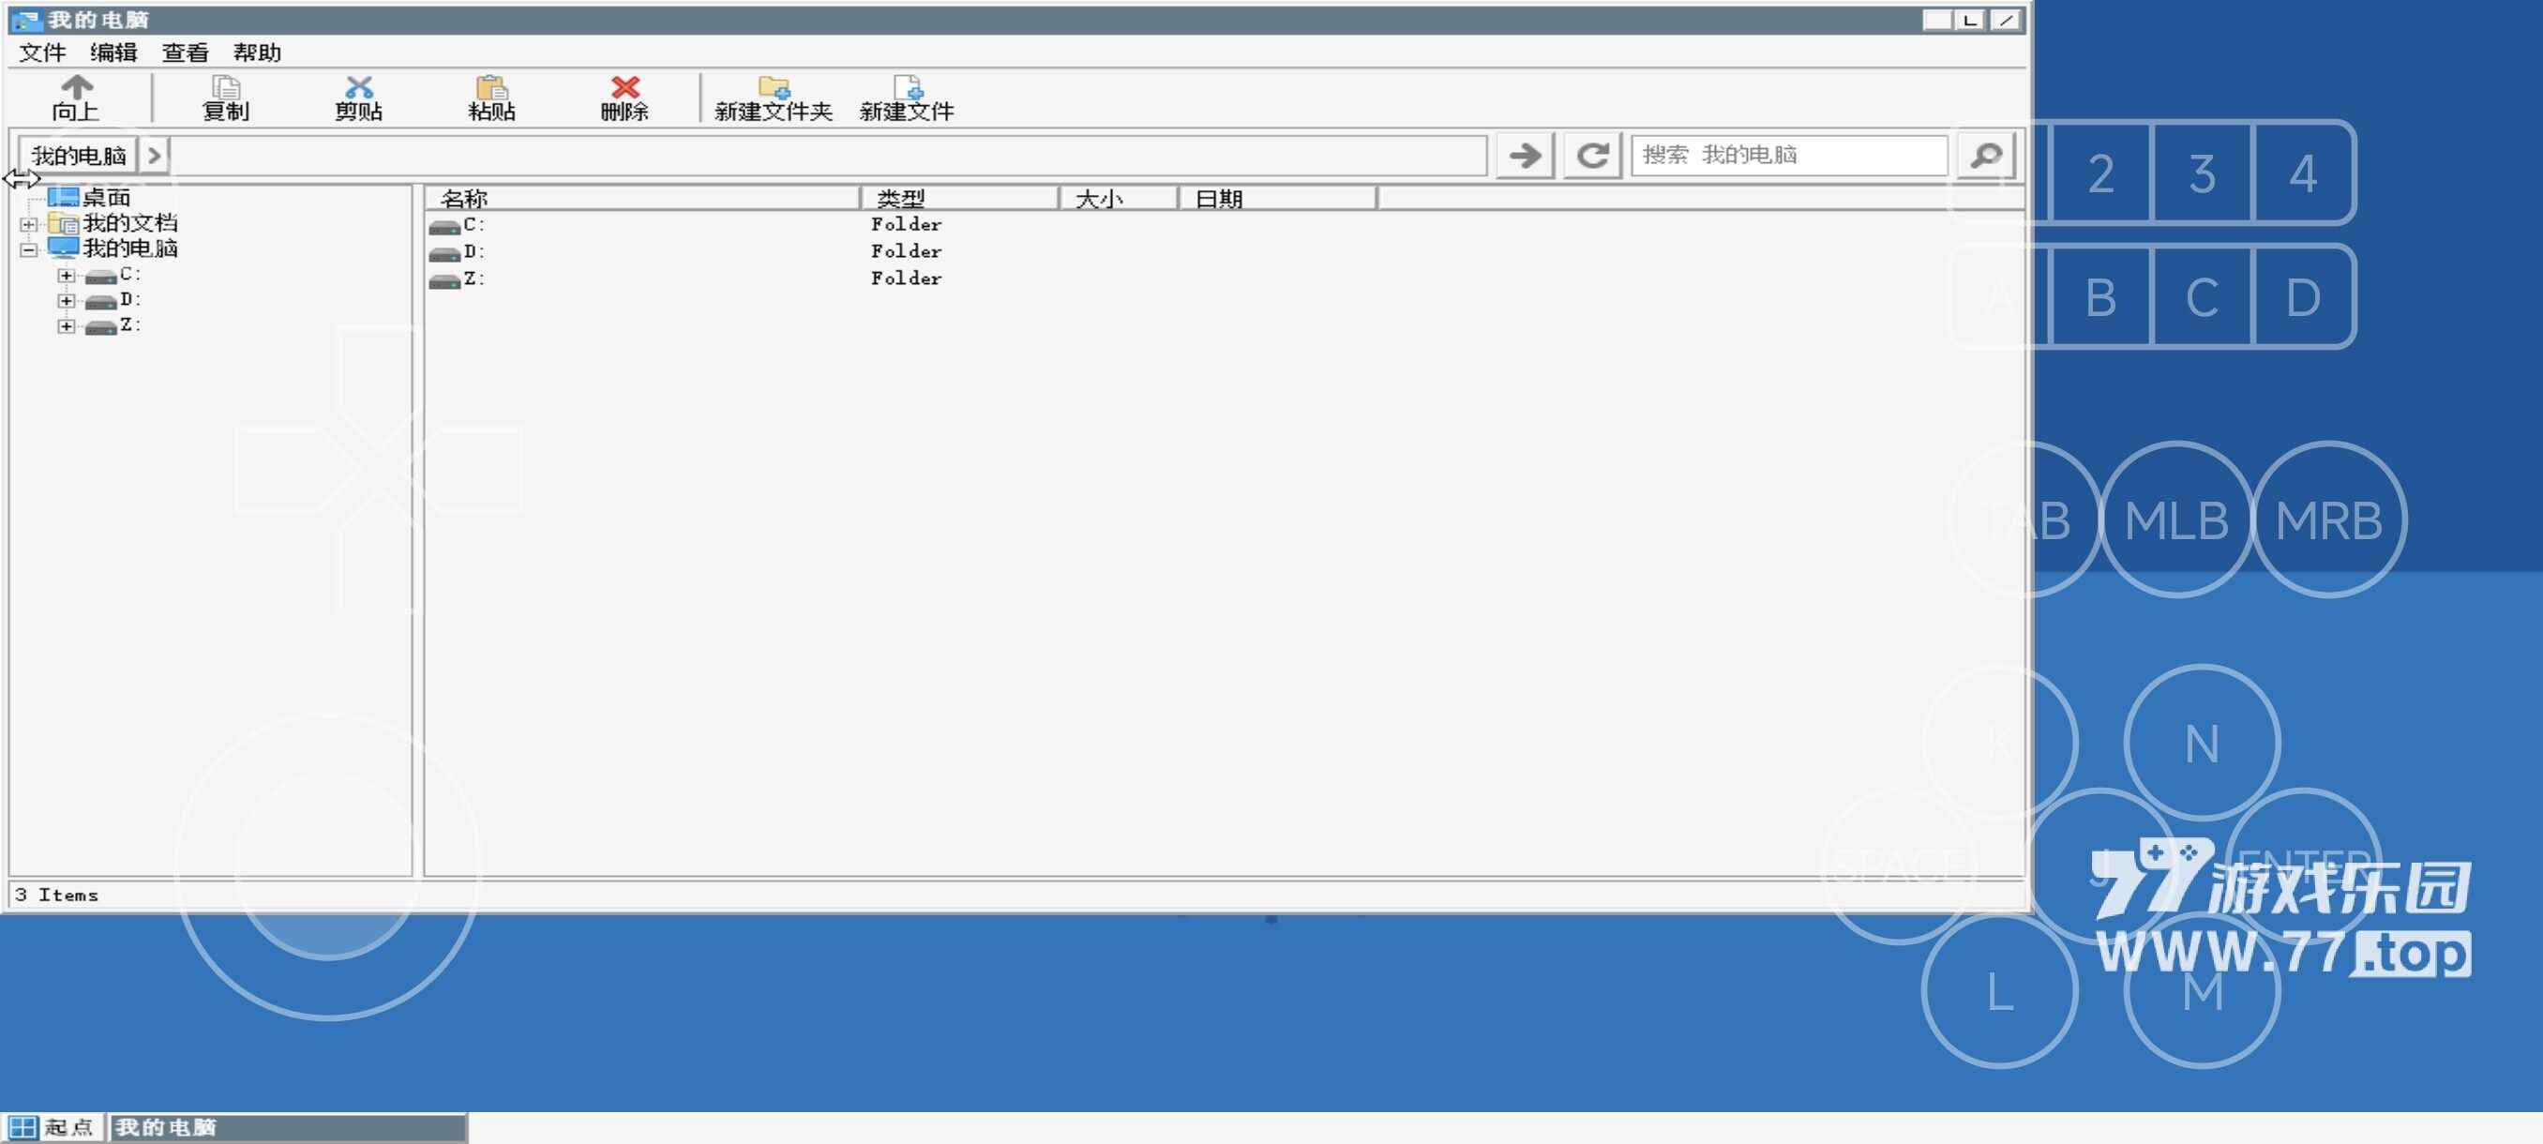The width and height of the screenshot is (2543, 1144).
Task: Tap the MLB mouse-left overlay button
Action: 2176,519
